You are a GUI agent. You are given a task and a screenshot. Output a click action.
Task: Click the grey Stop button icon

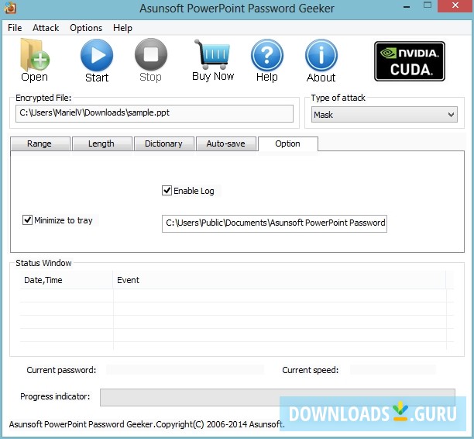pyautogui.click(x=151, y=54)
